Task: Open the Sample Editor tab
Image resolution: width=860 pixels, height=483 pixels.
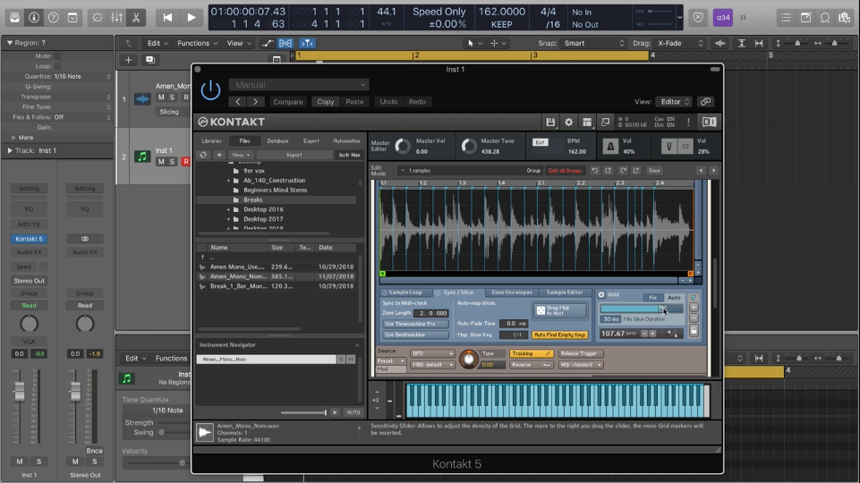Action: pyautogui.click(x=564, y=292)
